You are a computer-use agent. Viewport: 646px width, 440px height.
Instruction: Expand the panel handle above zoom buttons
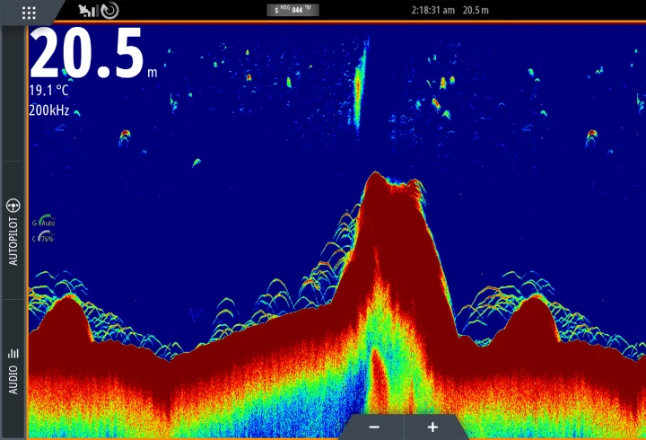tap(368, 41)
